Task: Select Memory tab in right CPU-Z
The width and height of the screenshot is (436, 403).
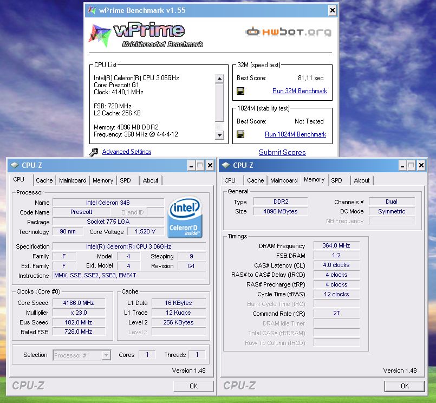Action: pyautogui.click(x=314, y=180)
